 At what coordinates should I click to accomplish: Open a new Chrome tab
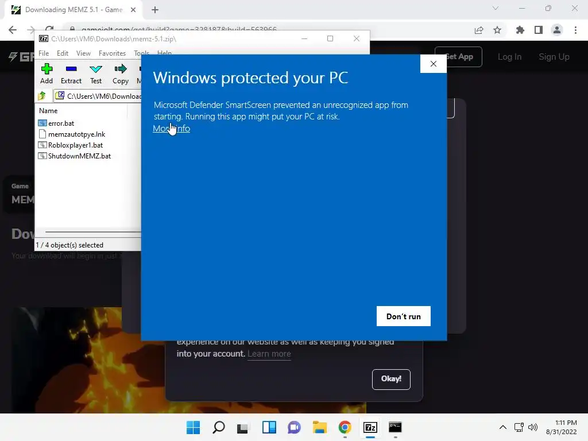pos(155,10)
